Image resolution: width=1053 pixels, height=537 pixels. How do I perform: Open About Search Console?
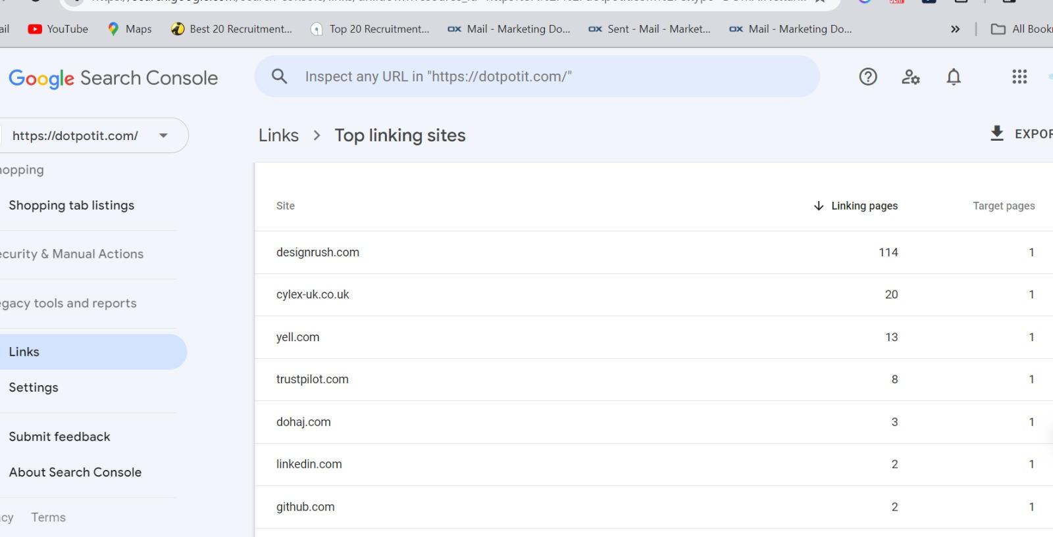pyautogui.click(x=75, y=472)
